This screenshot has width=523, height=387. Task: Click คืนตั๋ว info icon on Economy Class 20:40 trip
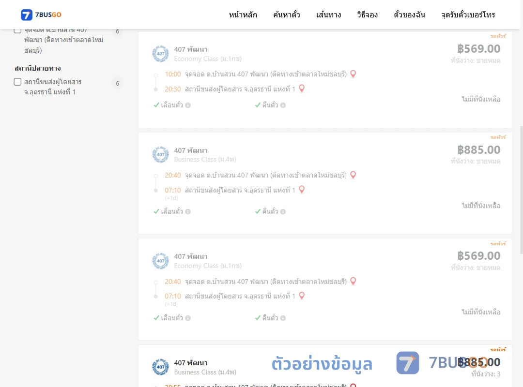283,318
